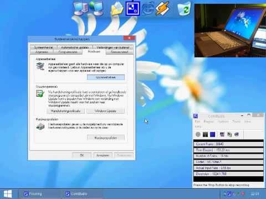Viewport: 266px width, 199px height.
Task: Switch to the Automatische updates tab
Action: coord(75,48)
